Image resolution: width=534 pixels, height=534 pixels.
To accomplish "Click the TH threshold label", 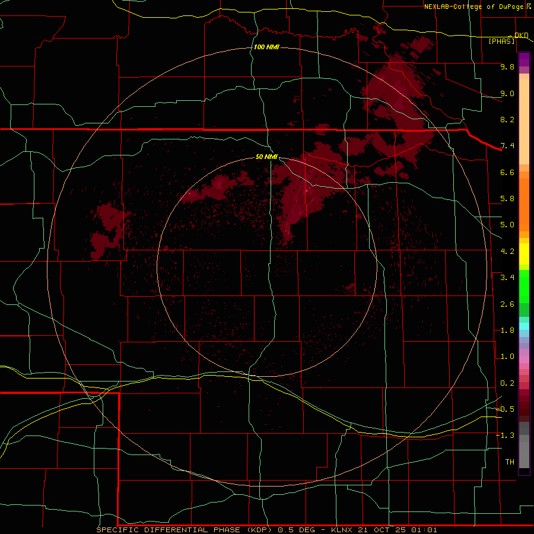I will (510, 462).
